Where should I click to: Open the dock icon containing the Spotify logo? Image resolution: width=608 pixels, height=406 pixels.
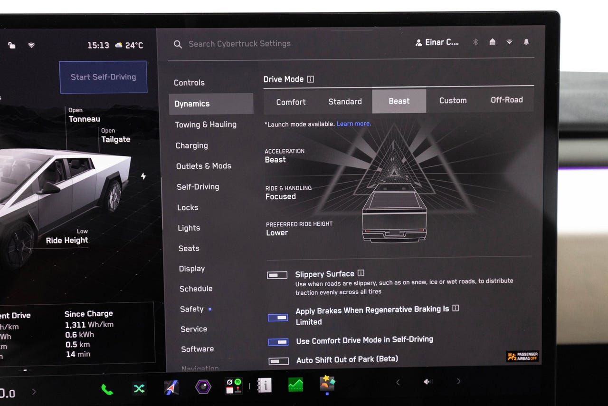click(x=234, y=386)
